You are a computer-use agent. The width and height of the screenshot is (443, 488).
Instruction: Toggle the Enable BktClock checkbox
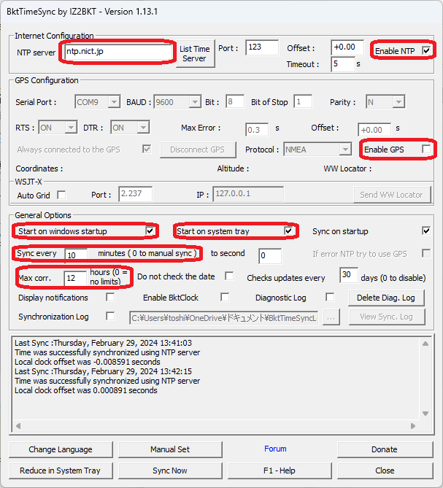(225, 297)
